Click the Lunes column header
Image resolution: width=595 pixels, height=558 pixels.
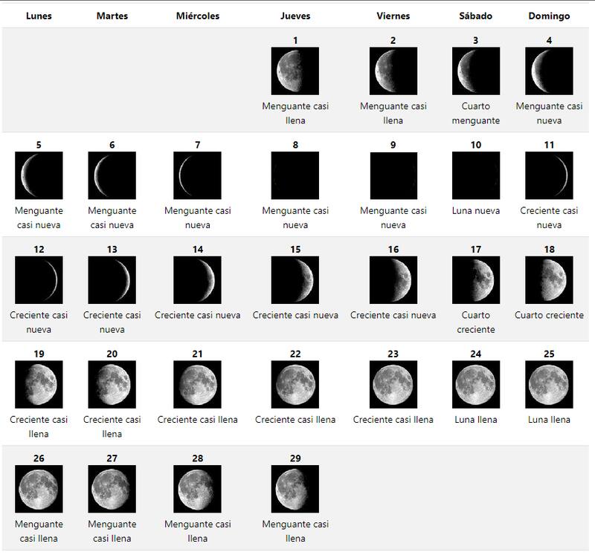pyautogui.click(x=39, y=16)
